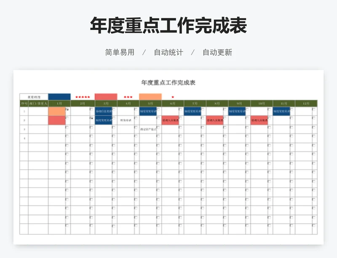The height and width of the screenshot is (258, 337).
Task: Click the sheet title 年度重点工作完成表
Action: pos(168,82)
